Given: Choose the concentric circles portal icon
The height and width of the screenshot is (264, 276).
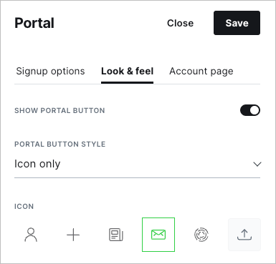Looking at the screenshot, I should pos(201,235).
